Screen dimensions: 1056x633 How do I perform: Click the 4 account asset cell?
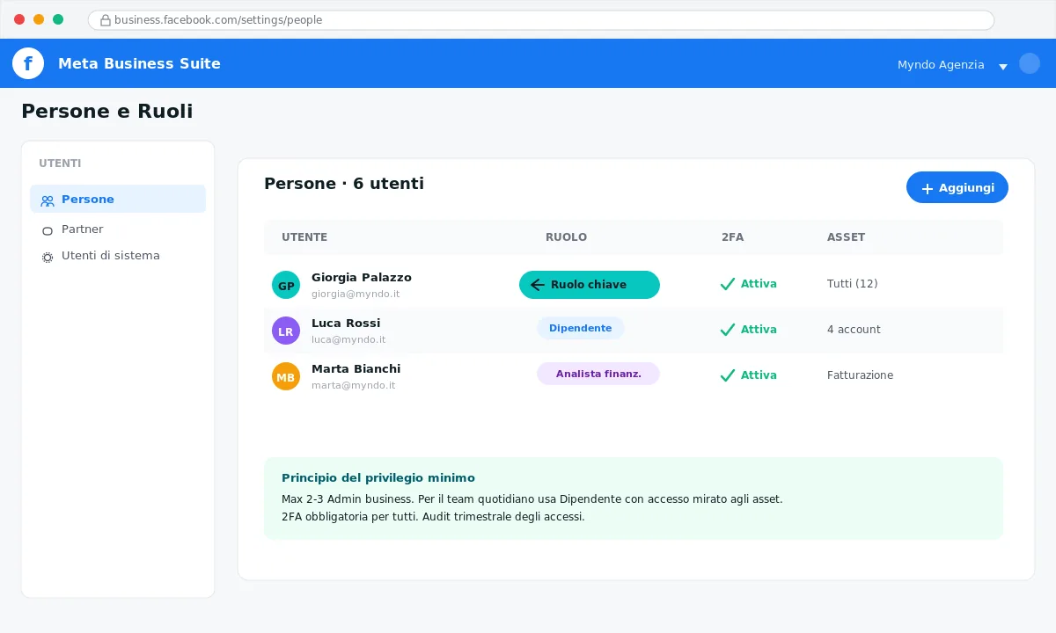(x=854, y=330)
